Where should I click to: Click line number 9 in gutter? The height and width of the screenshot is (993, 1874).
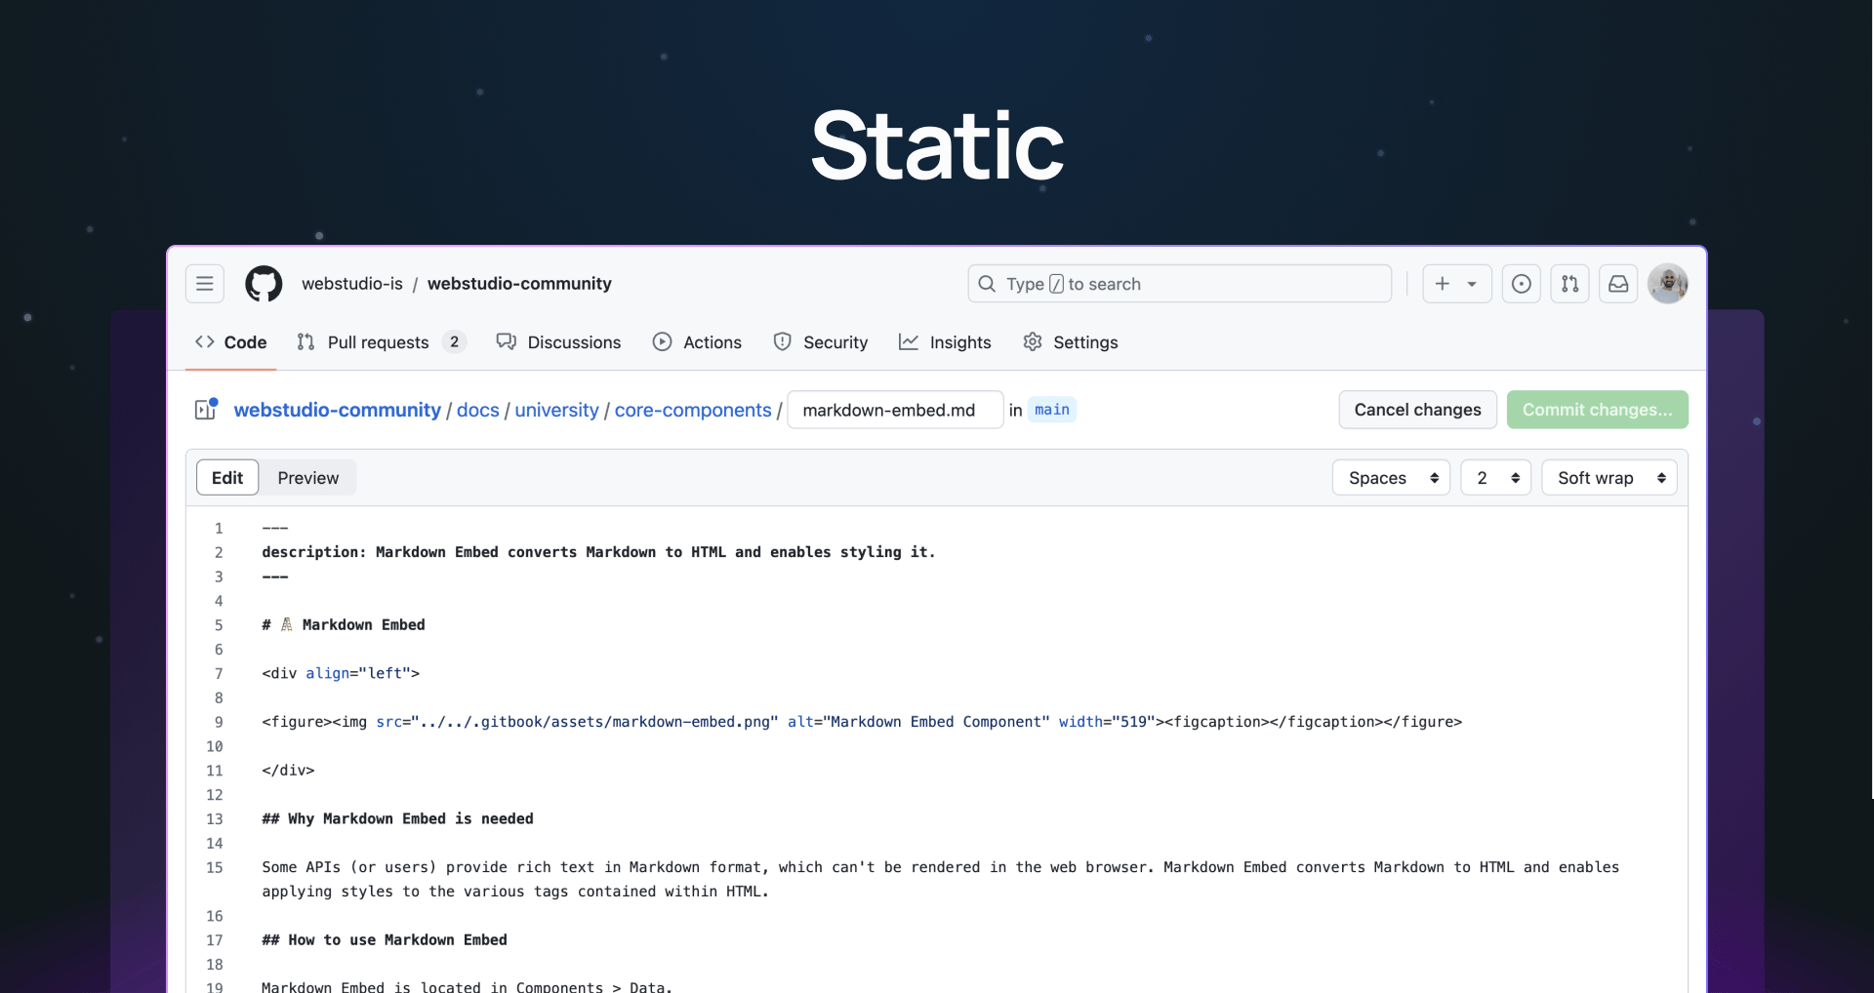click(x=219, y=722)
